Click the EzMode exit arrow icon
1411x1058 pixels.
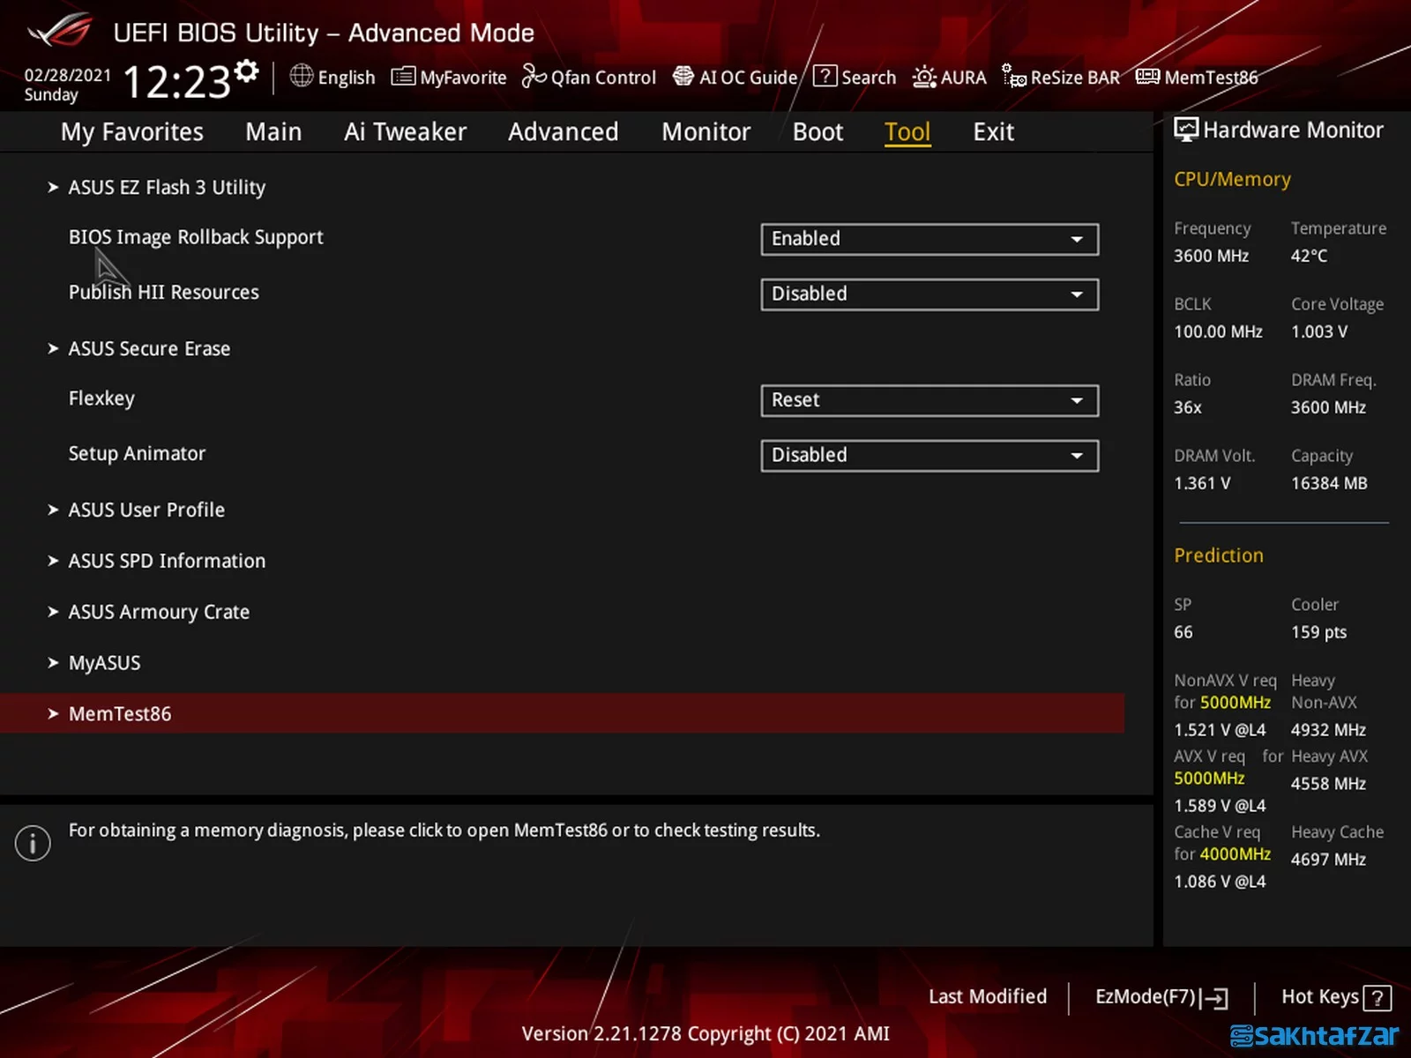point(1216,998)
